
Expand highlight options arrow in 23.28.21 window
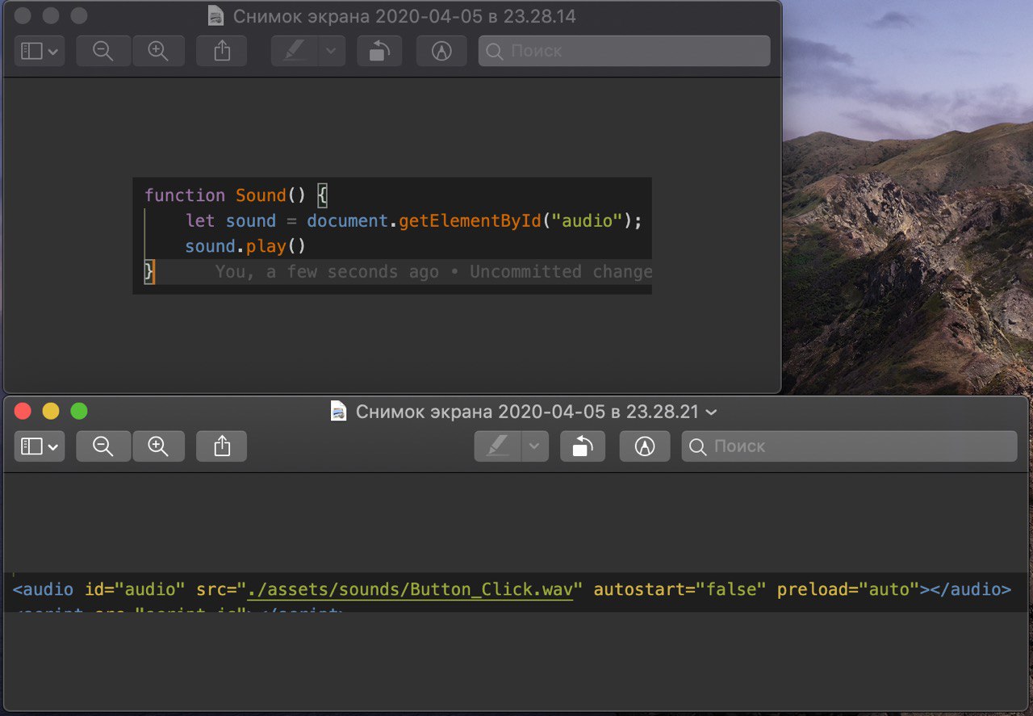point(535,446)
